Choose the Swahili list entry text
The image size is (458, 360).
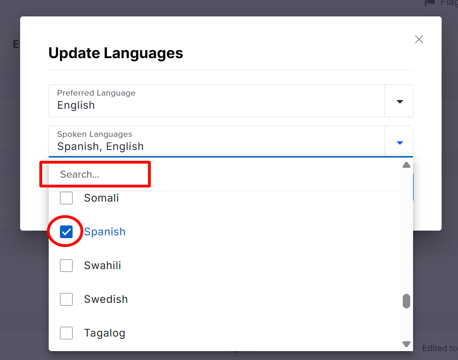pos(103,265)
